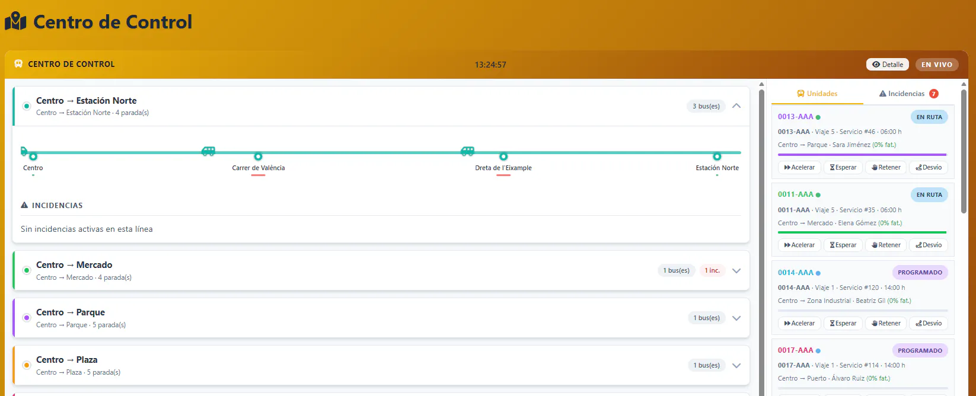Toggle the Detalle eye view button
The height and width of the screenshot is (396, 976).
click(888, 65)
